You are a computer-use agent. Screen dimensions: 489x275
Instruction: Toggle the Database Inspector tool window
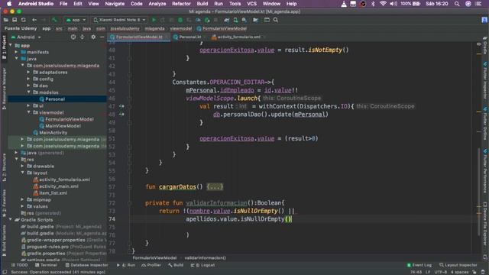86,265
